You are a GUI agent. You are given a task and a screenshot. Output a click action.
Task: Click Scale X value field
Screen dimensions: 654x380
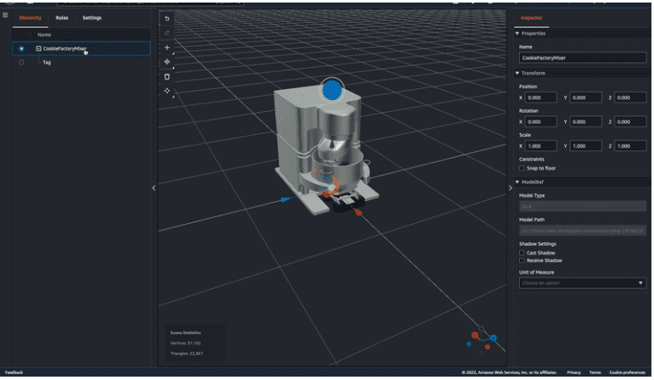pos(540,146)
